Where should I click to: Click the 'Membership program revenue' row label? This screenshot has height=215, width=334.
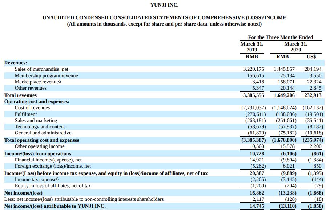coord(46,75)
